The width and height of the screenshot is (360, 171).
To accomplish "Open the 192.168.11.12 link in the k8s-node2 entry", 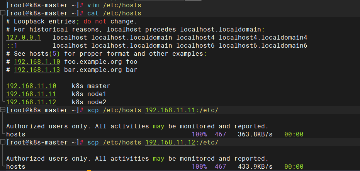I will [31, 102].
